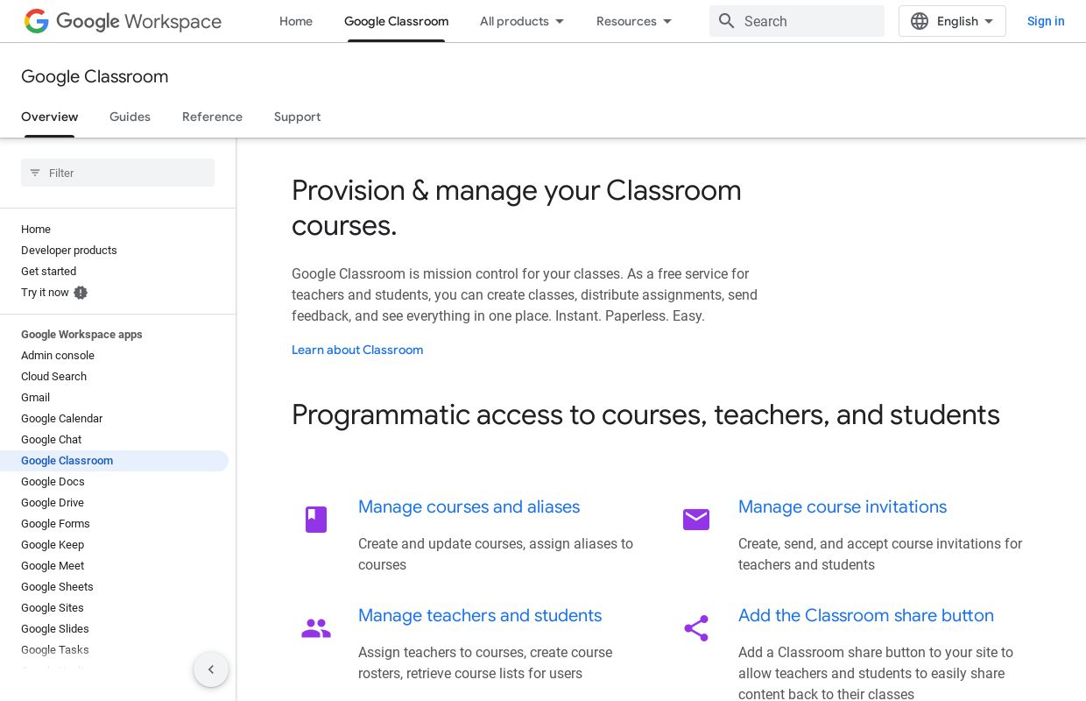Switch to the Overview tab
Screen dimensions: 1086x701
point(50,117)
